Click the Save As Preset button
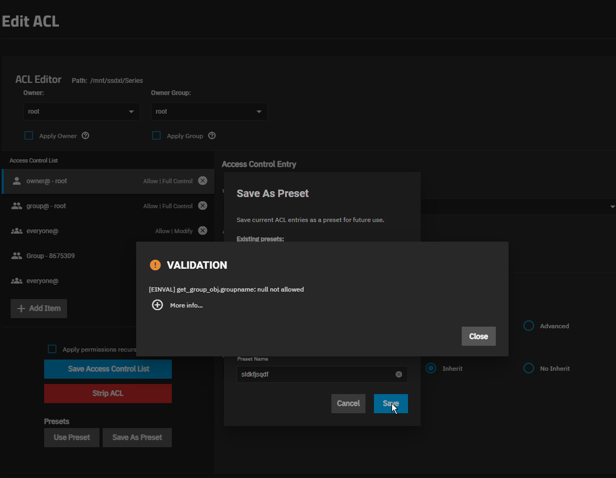 pyautogui.click(x=137, y=437)
